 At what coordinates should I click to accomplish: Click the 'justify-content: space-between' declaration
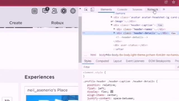[111, 98]
